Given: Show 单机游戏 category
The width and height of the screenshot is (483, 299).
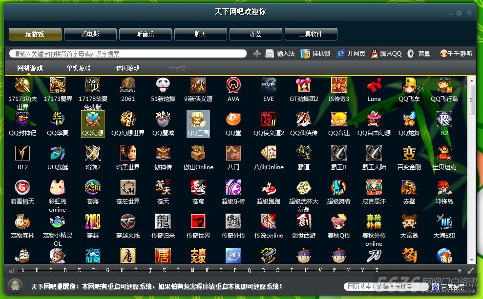Looking at the screenshot, I should 79,68.
